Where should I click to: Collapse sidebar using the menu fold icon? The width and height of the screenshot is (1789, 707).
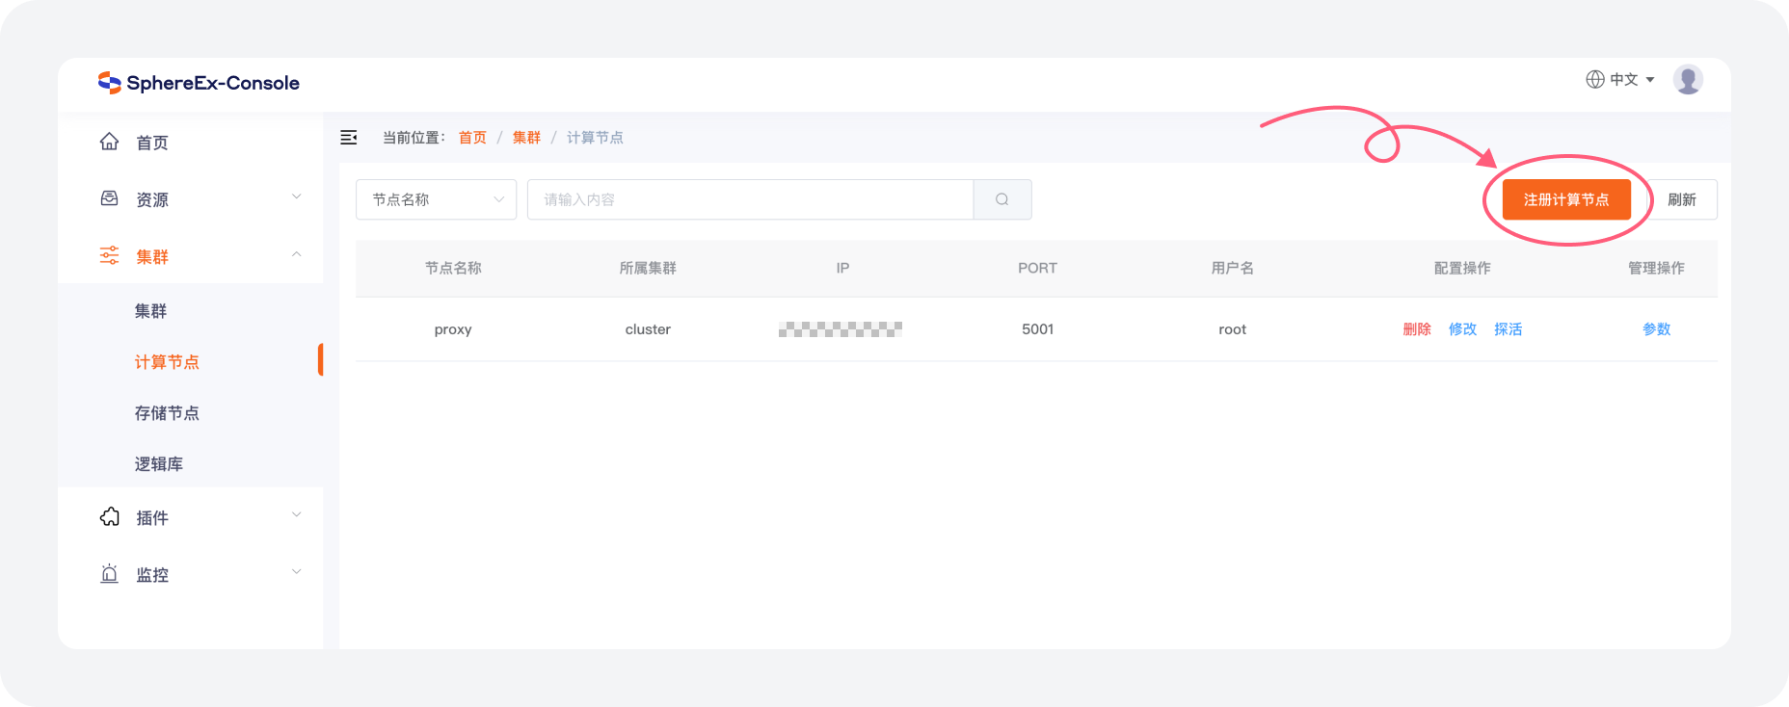pos(349,138)
